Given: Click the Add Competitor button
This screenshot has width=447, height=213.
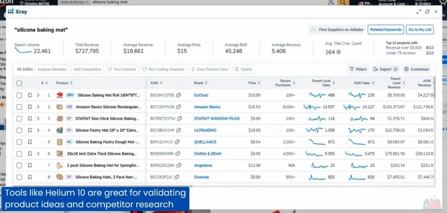Looking at the screenshot, I should click(87, 69).
